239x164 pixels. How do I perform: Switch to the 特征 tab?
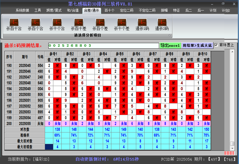(176, 11)
